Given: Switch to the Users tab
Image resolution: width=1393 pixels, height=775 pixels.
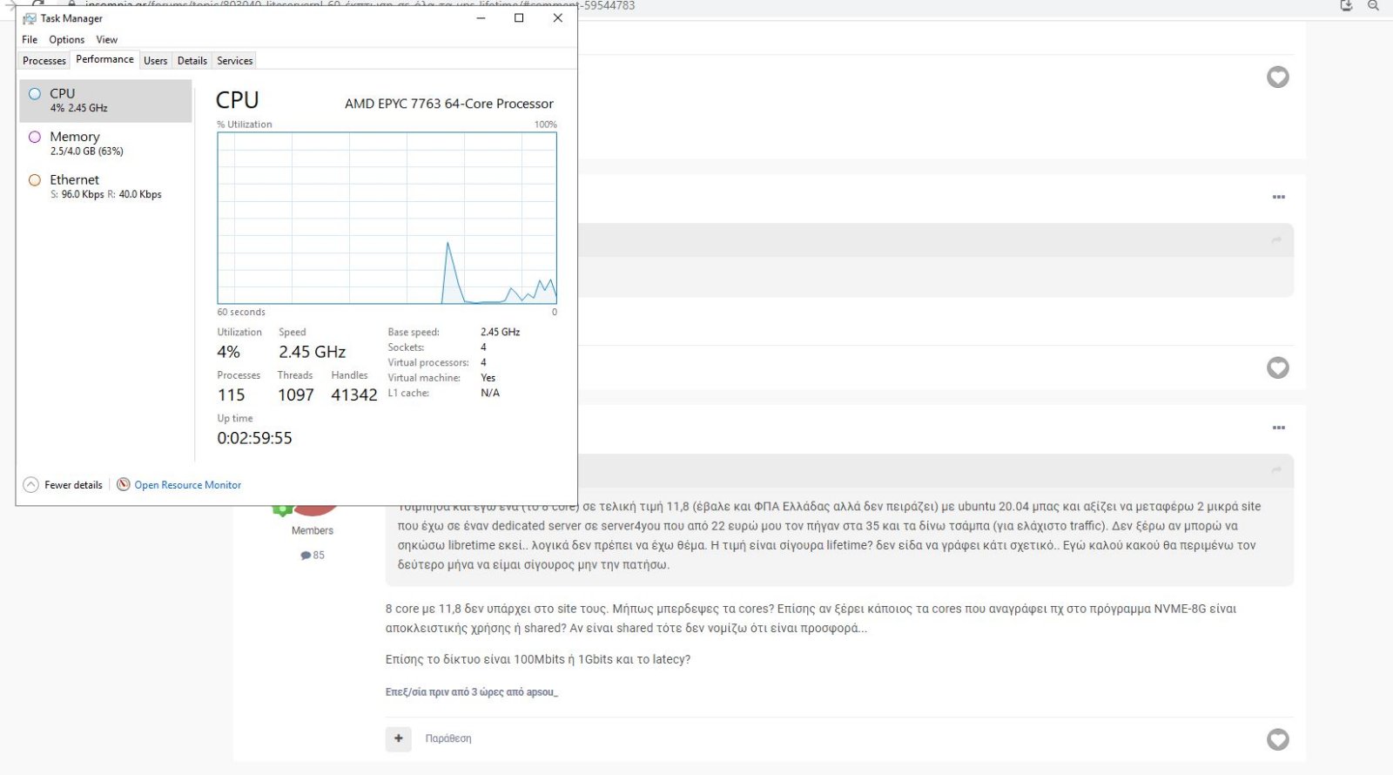Looking at the screenshot, I should tap(156, 60).
